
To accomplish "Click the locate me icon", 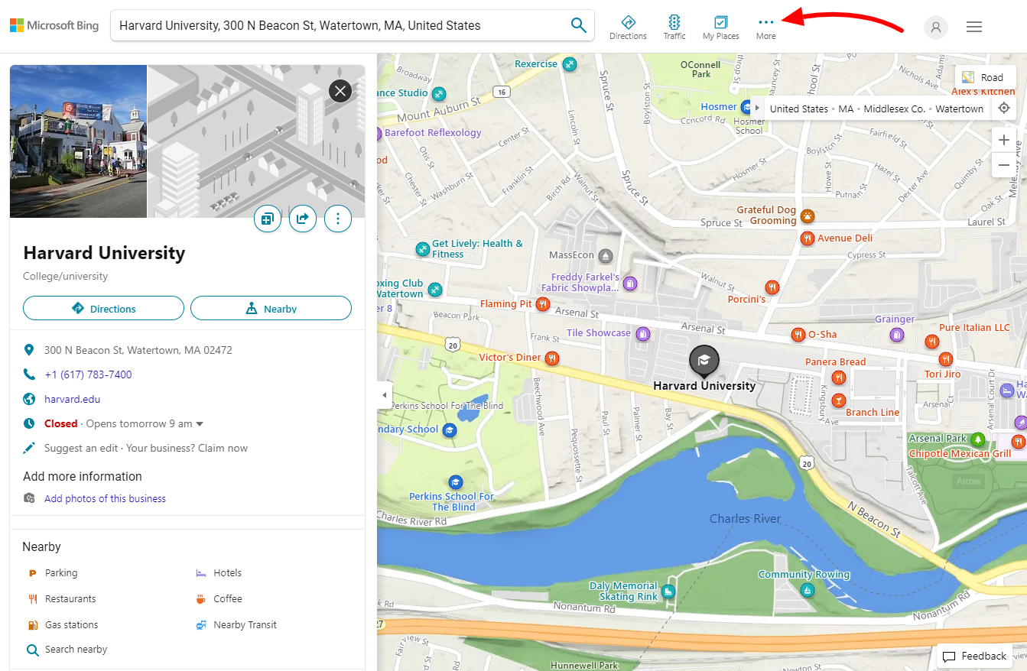I will (1004, 108).
